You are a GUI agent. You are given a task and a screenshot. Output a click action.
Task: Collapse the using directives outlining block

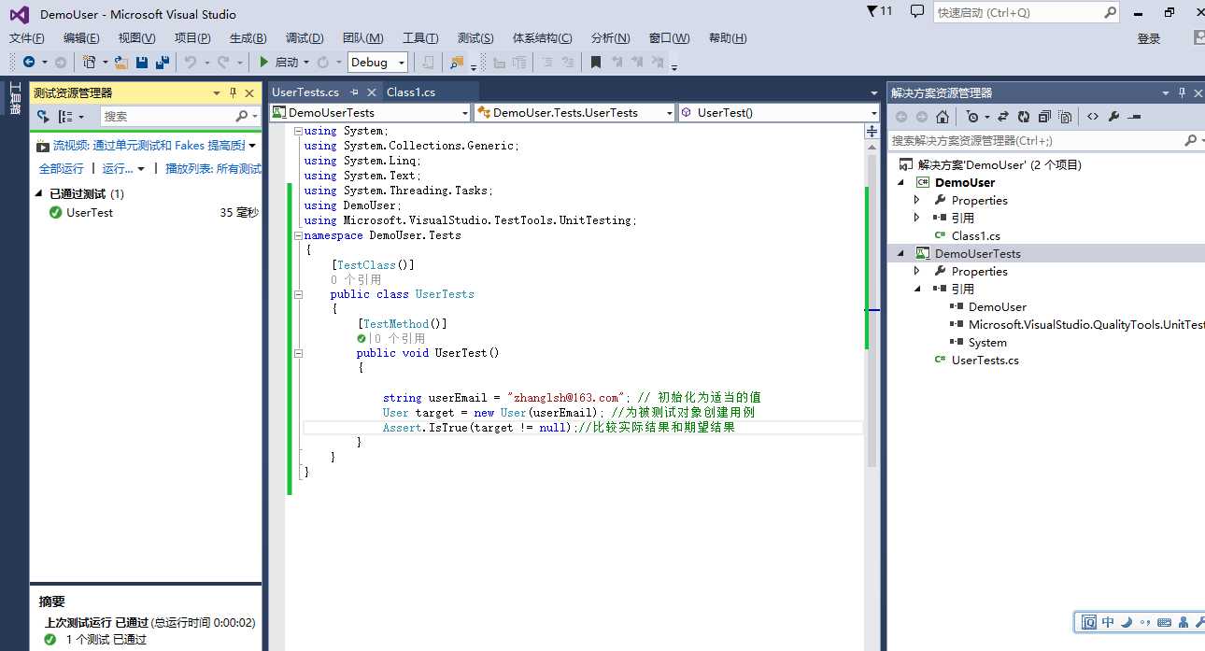click(299, 131)
